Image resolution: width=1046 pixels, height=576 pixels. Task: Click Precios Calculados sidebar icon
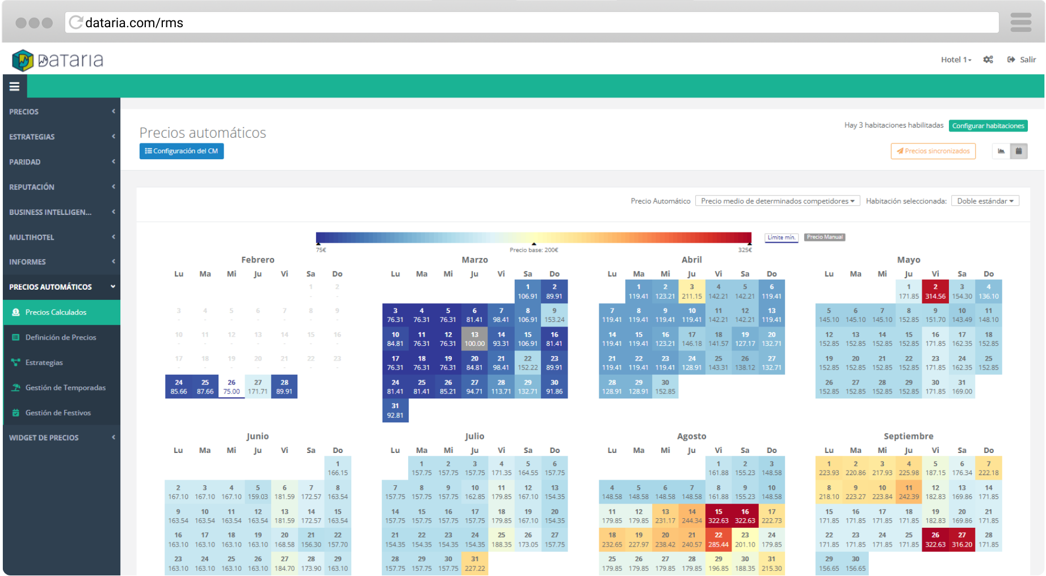[x=16, y=312]
